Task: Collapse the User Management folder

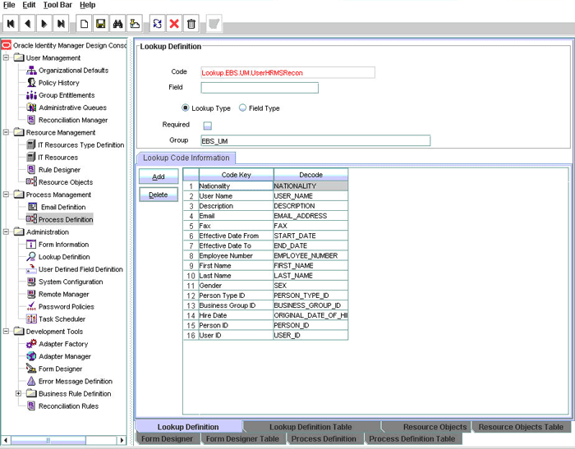Action: pyautogui.click(x=7, y=58)
